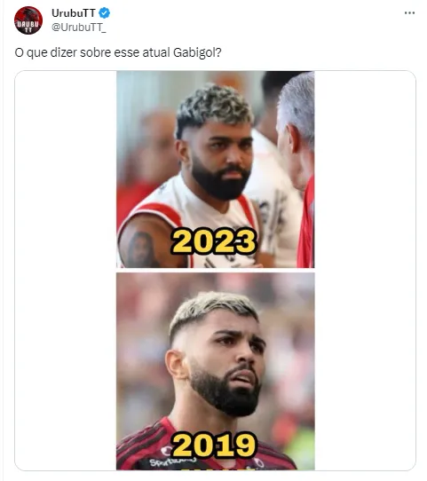
Task: Open the UrubuTT profile avatar
Action: 28,20
